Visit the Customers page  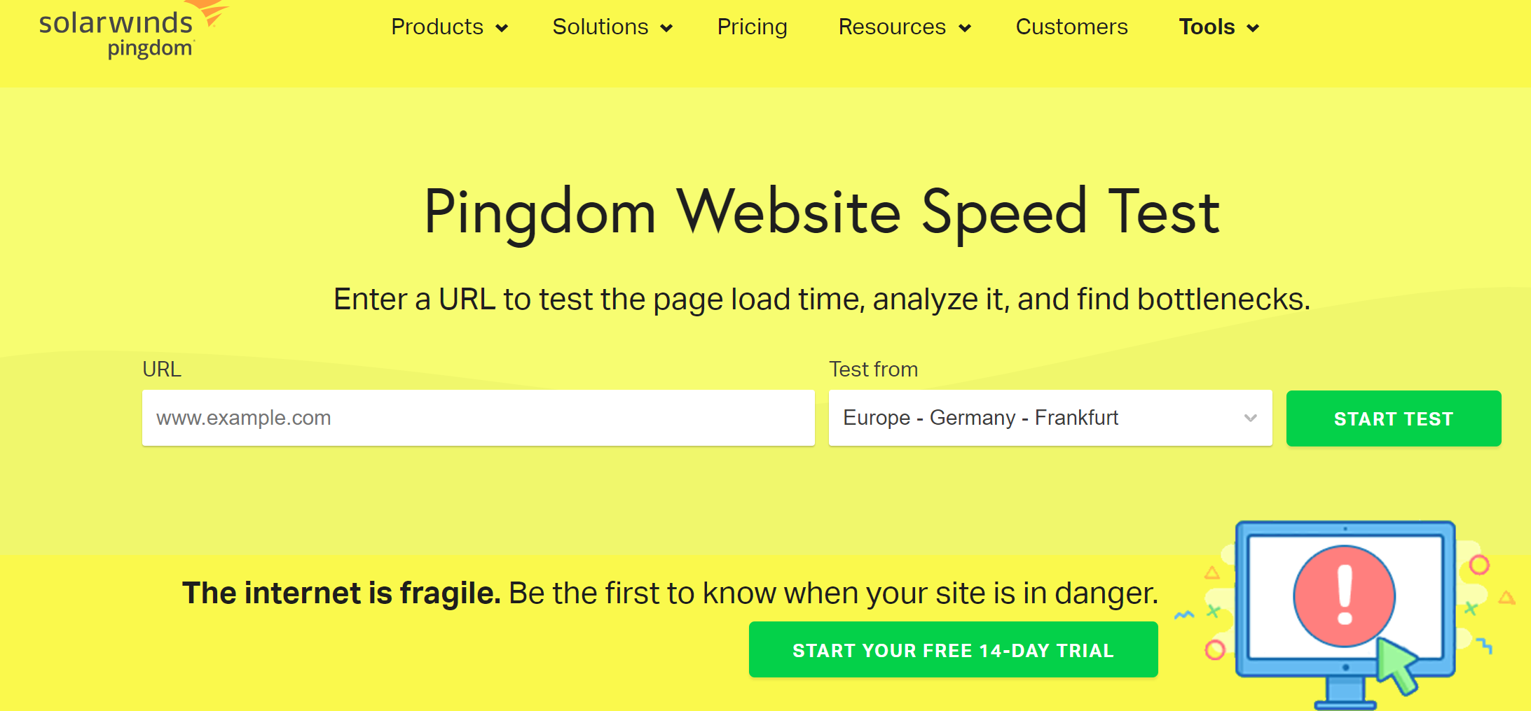(x=1071, y=27)
